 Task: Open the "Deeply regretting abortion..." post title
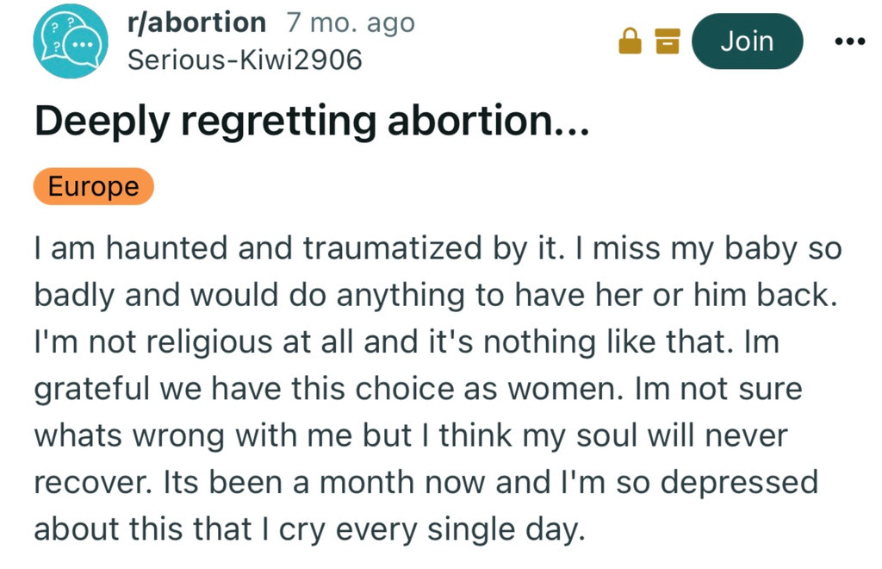pos(311,123)
